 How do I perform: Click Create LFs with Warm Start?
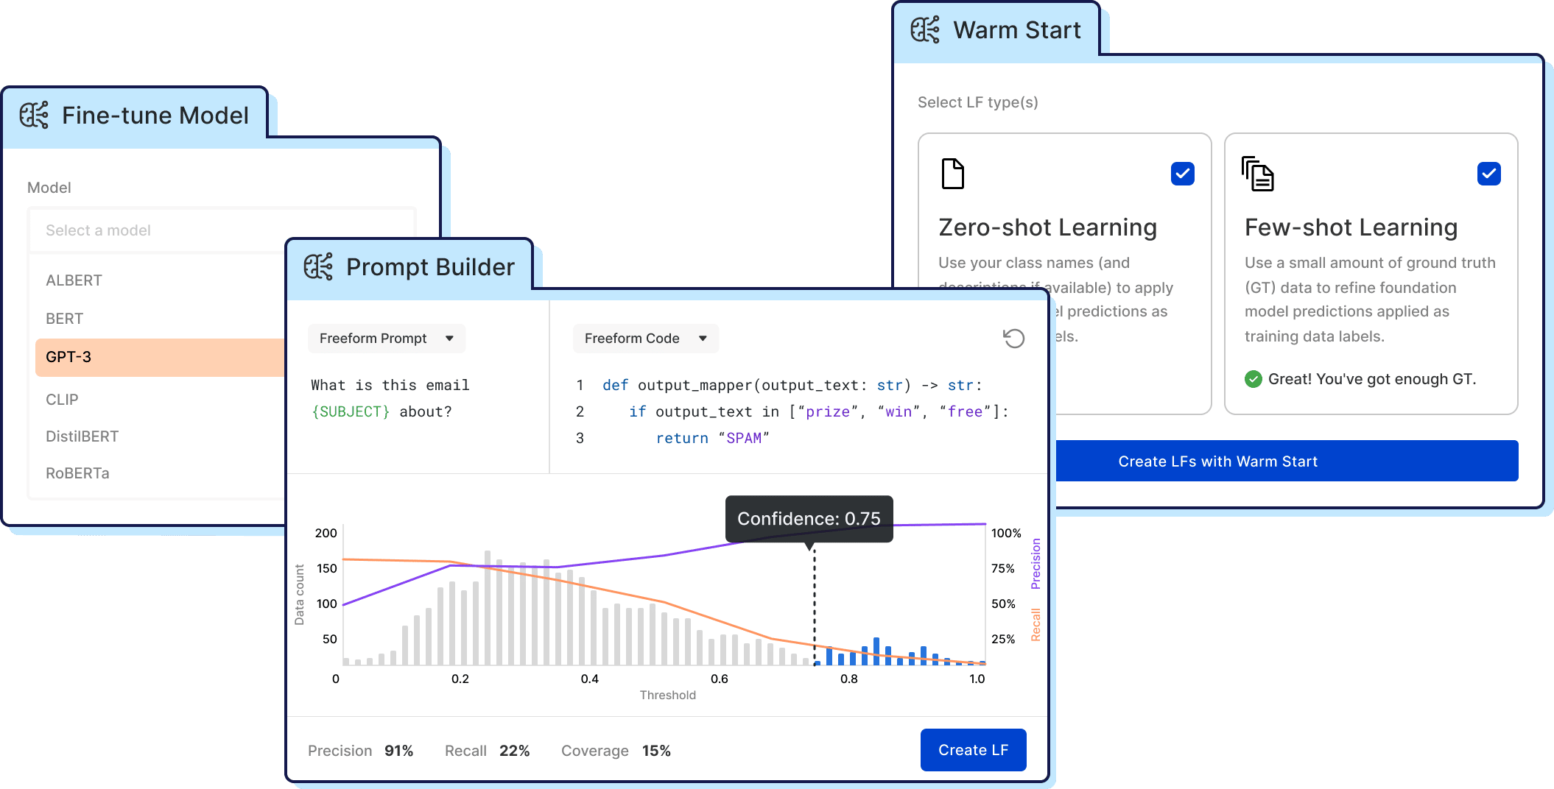(1217, 461)
